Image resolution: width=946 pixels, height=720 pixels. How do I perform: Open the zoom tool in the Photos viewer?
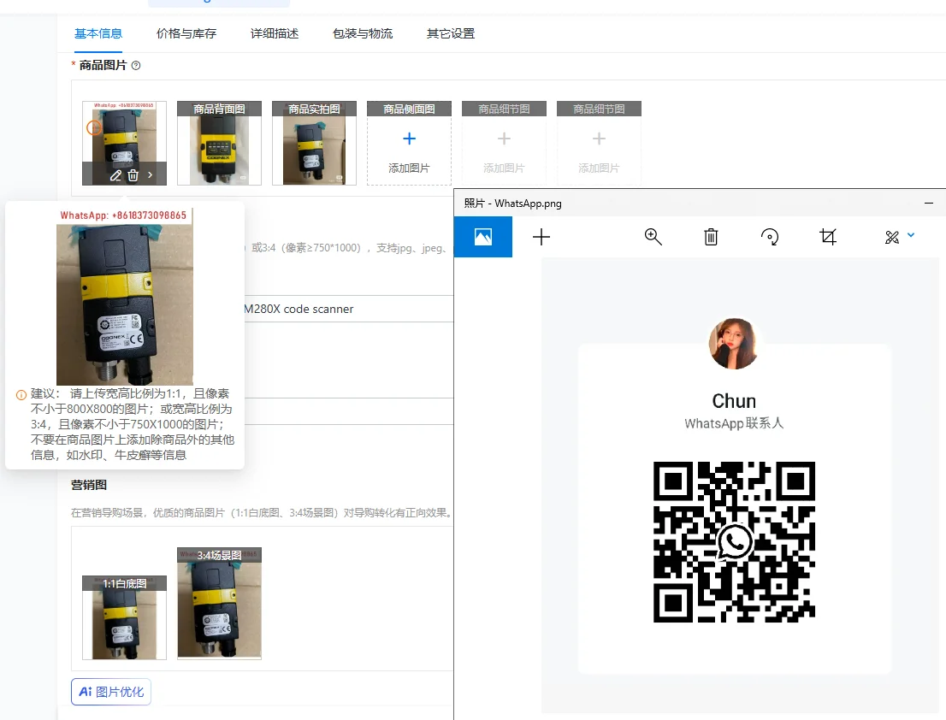pos(653,237)
